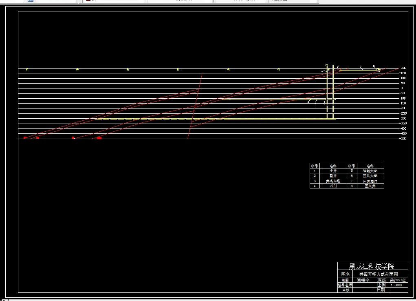This screenshot has height=301, width=416.
Task: Click the +150 elevation label
Action: click(x=403, y=73)
